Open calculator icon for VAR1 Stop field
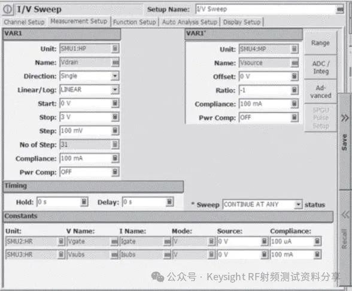Viewport: 352px width, 291px height. coord(115,117)
